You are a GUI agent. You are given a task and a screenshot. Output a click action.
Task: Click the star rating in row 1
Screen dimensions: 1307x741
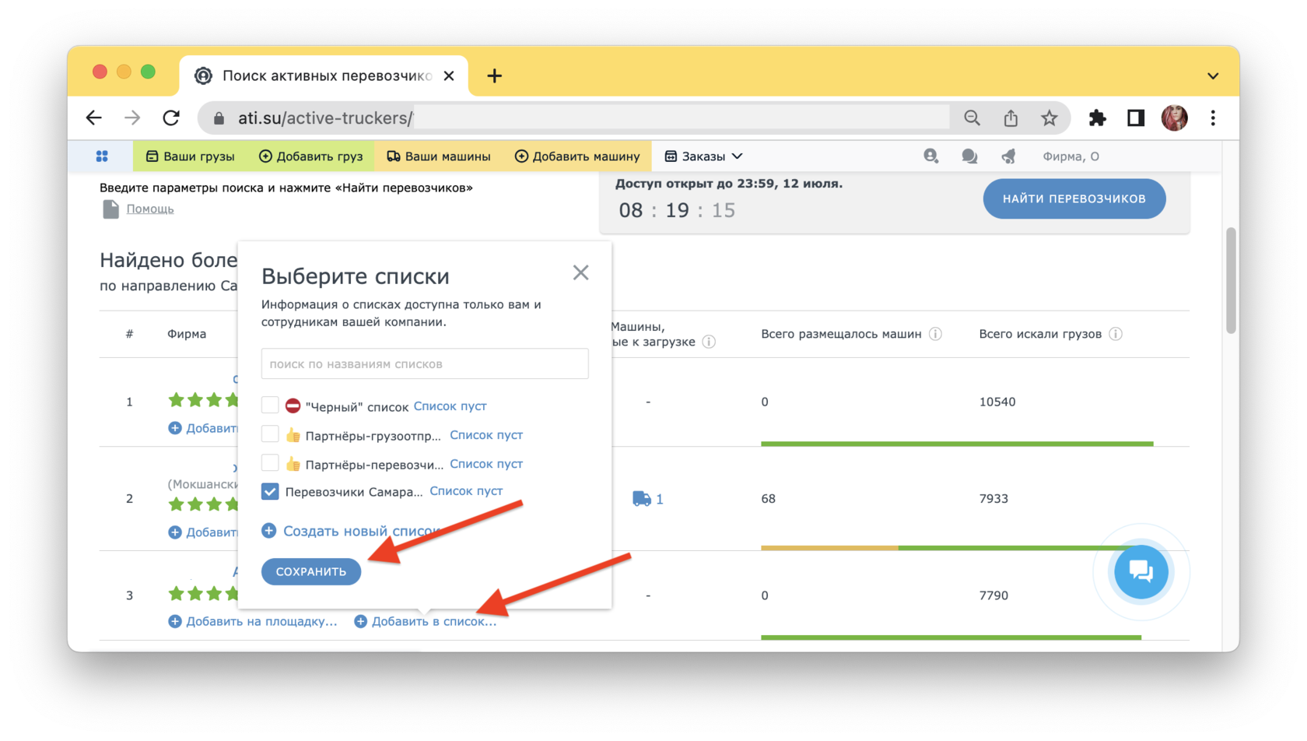pos(203,400)
